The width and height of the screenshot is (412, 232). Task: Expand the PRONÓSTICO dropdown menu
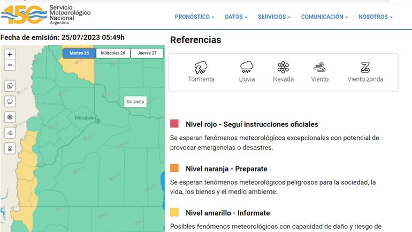[194, 17]
